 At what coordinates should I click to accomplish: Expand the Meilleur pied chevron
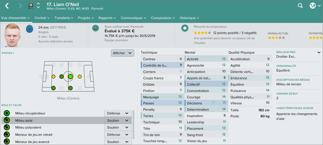point(319,52)
